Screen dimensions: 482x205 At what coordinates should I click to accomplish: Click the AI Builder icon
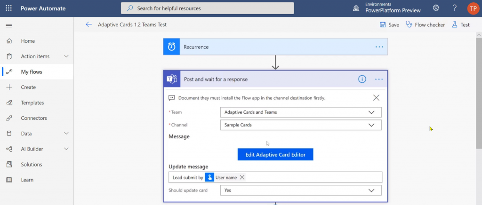point(9,149)
